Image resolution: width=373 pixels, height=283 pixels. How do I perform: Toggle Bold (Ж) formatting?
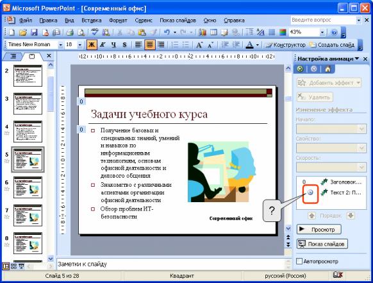point(92,44)
